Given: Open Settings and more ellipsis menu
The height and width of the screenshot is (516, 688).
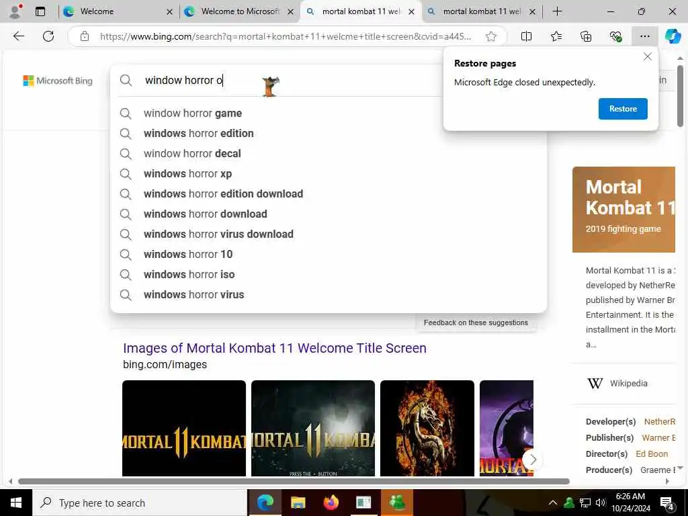Looking at the screenshot, I should (x=644, y=36).
